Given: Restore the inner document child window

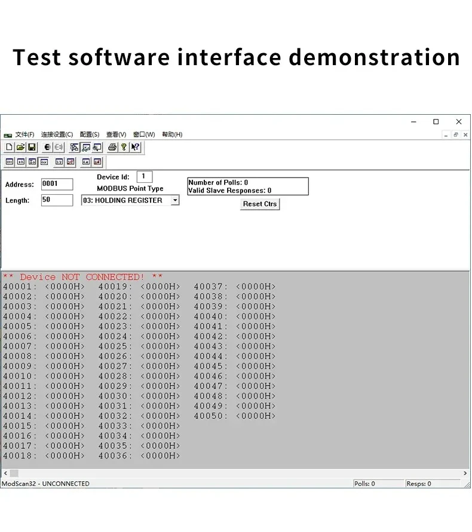Looking at the screenshot, I should (456, 135).
